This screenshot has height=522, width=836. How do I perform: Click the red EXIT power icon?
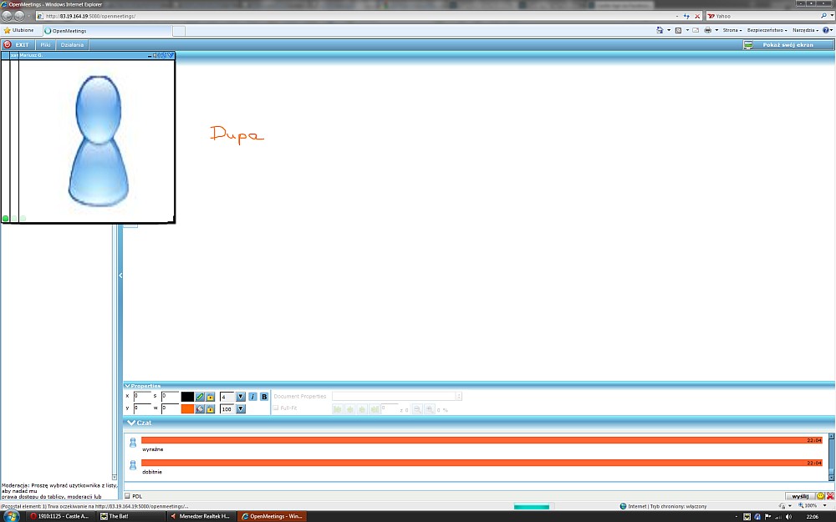coord(8,44)
